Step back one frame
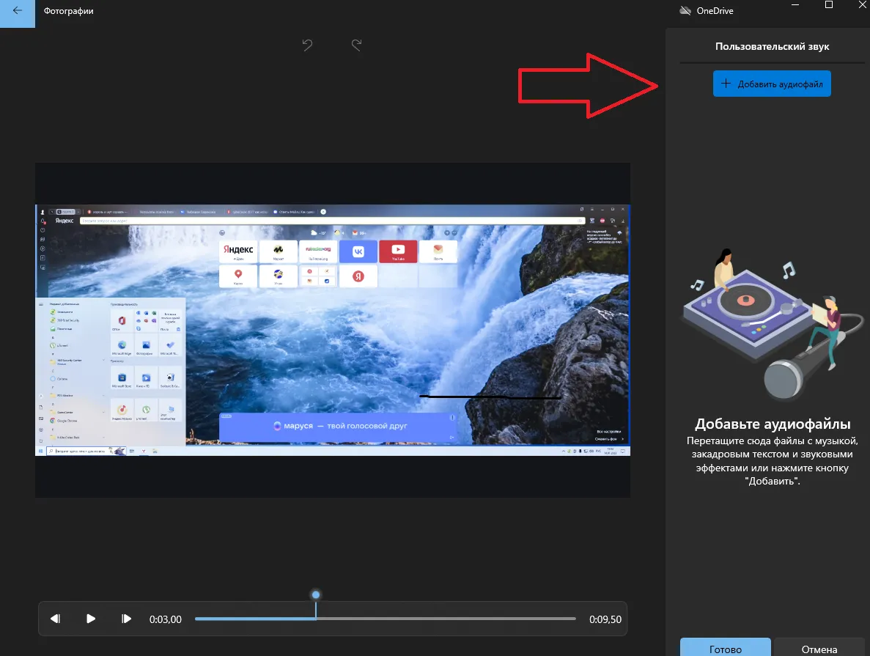 tap(55, 619)
